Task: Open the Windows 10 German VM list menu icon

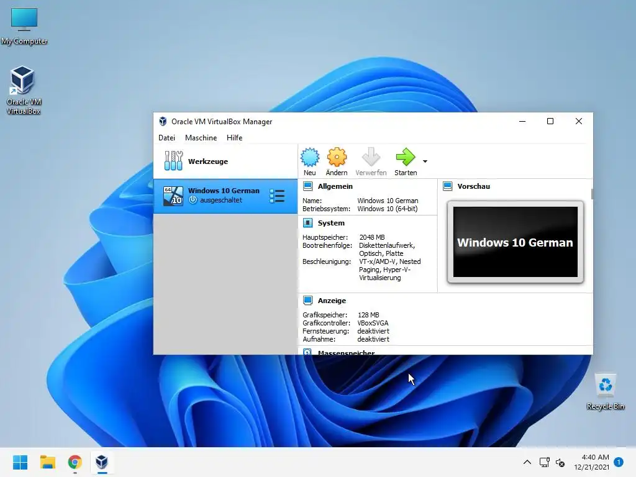Action: [x=277, y=196]
